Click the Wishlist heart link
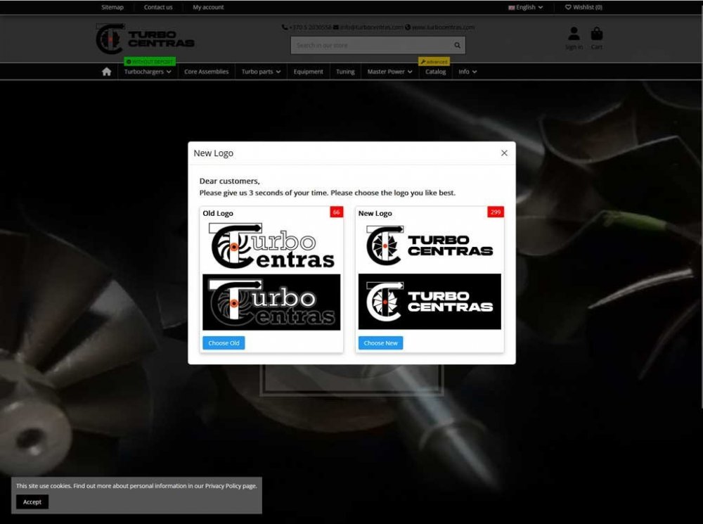Screen dimensions: 703x524 (583, 7)
